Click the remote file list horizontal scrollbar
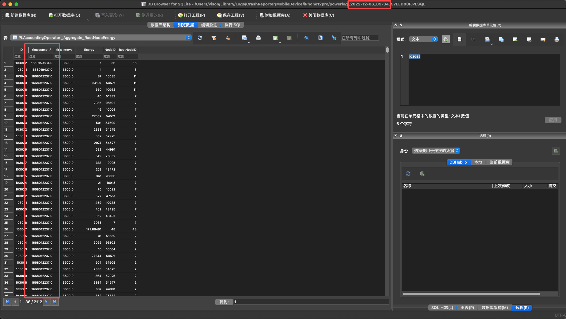The width and height of the screenshot is (566, 319). 471,294
